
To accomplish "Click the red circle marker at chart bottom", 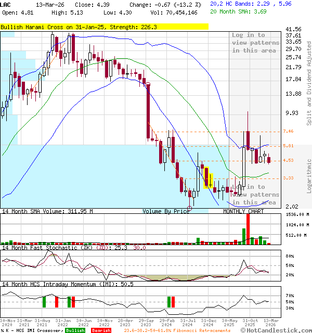I will pos(190,208).
